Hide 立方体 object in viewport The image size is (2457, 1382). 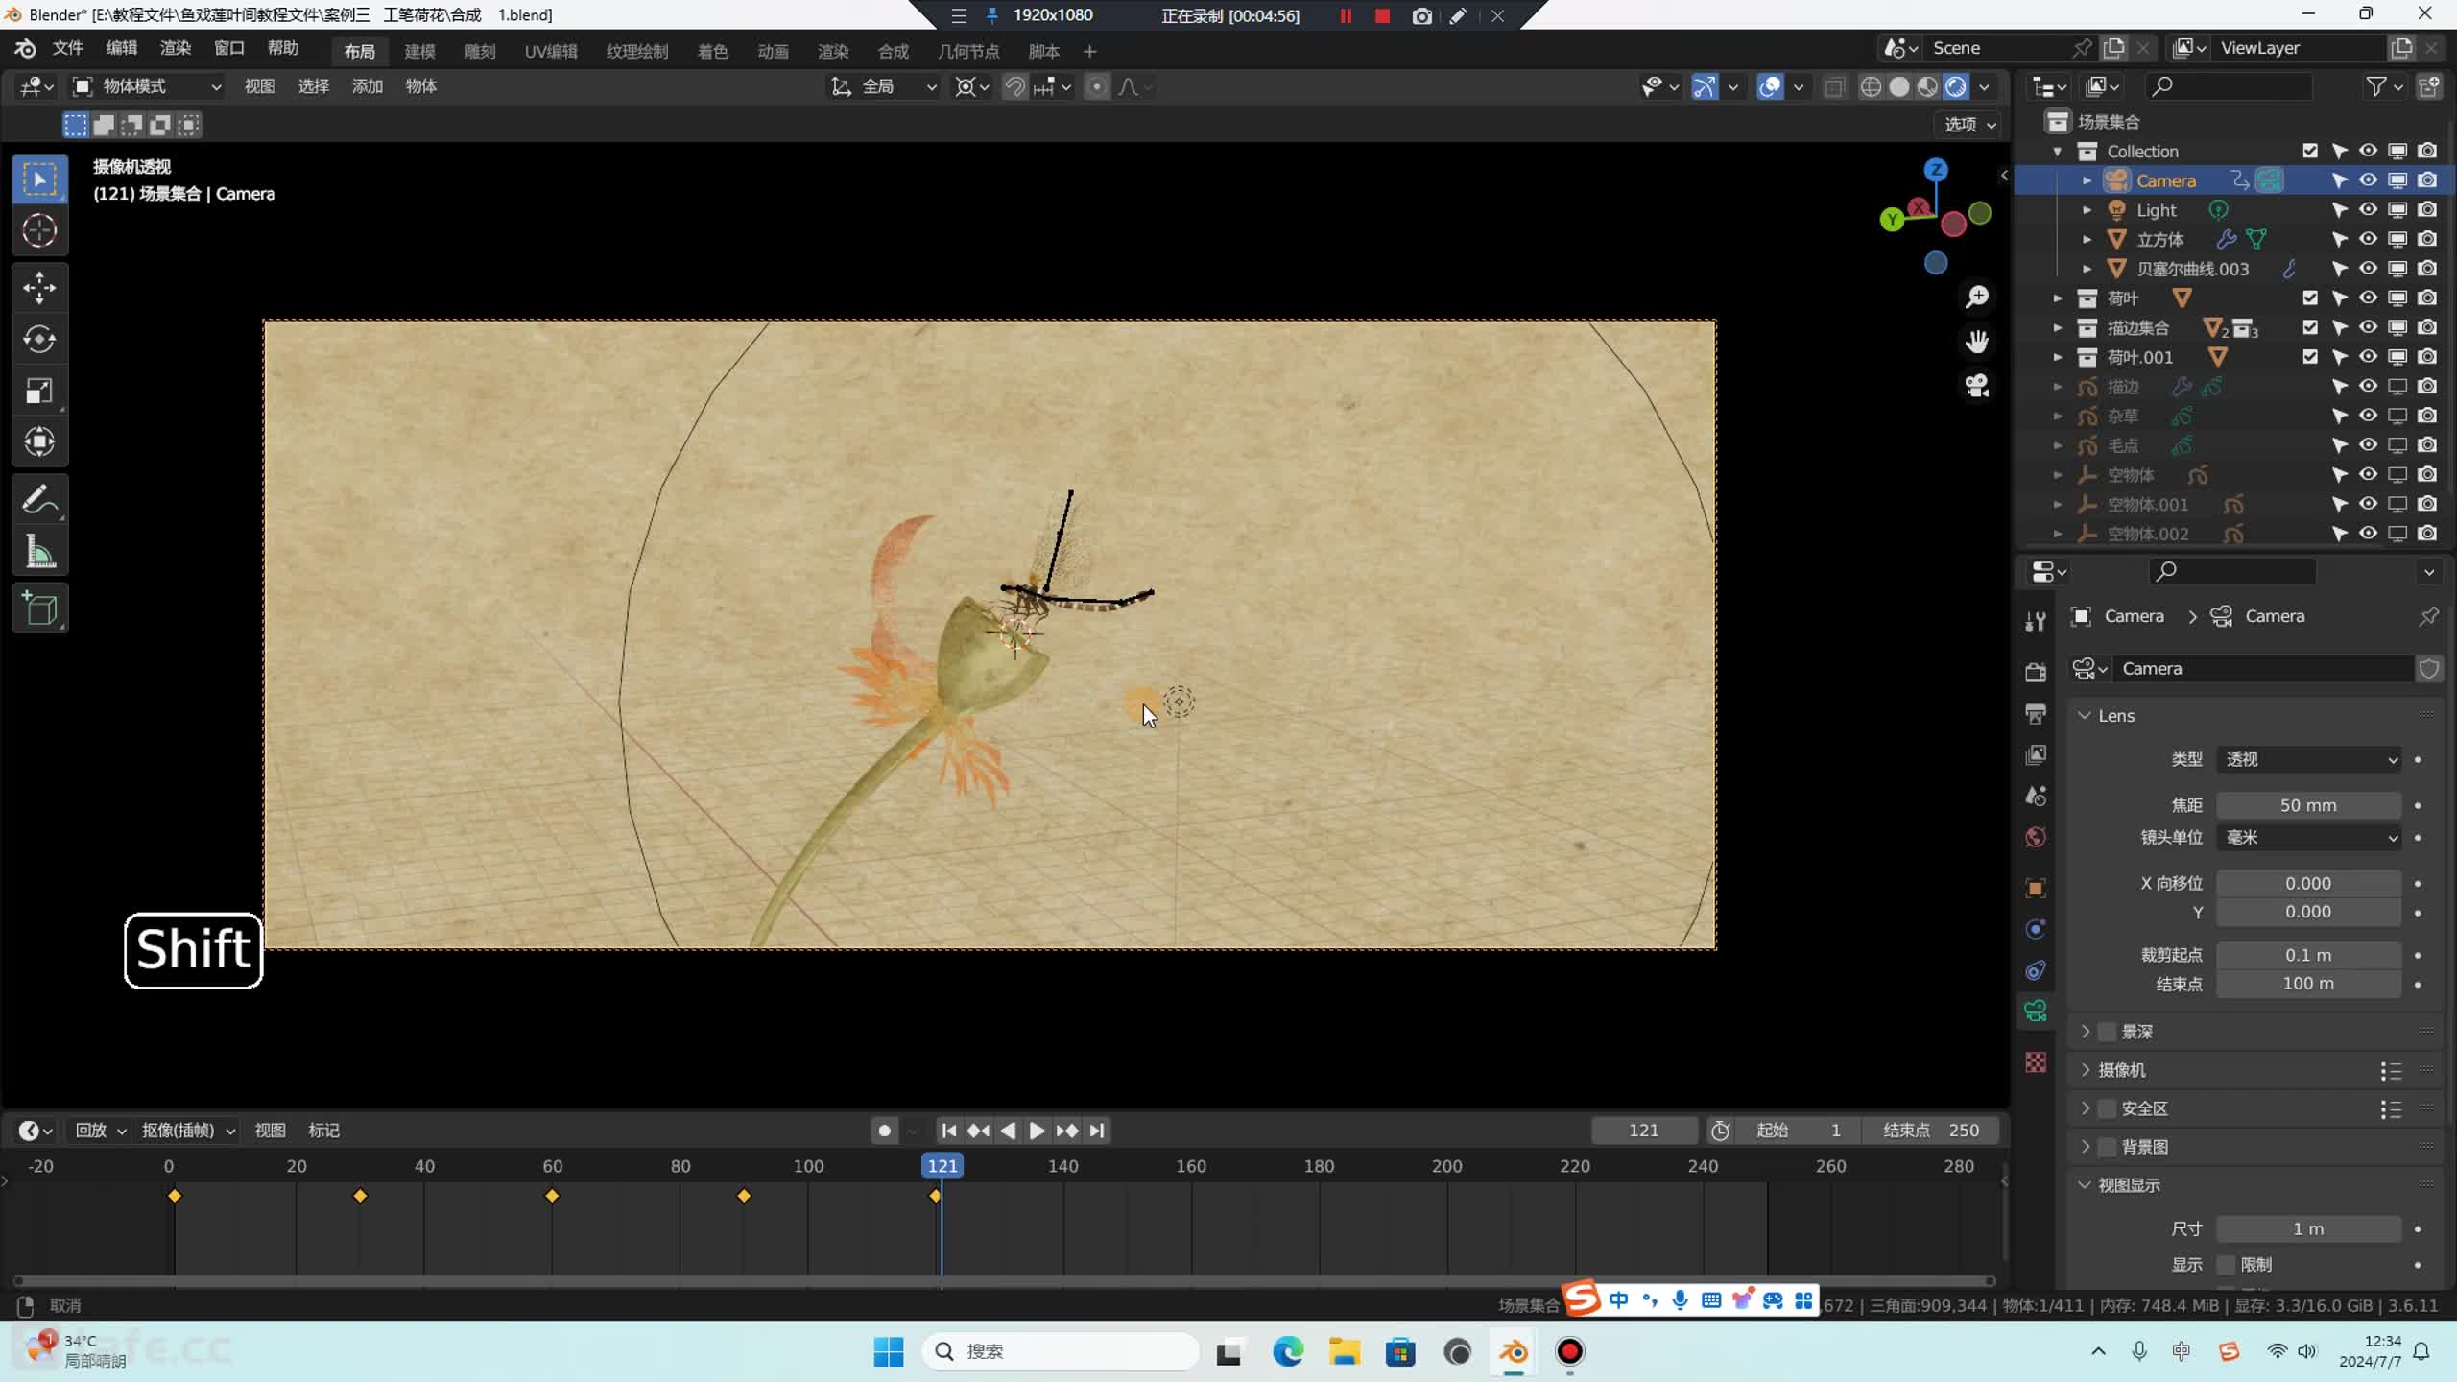tap(2368, 239)
